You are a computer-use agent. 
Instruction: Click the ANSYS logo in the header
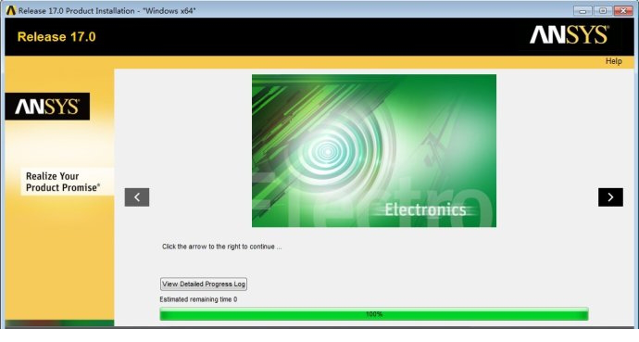569,35
